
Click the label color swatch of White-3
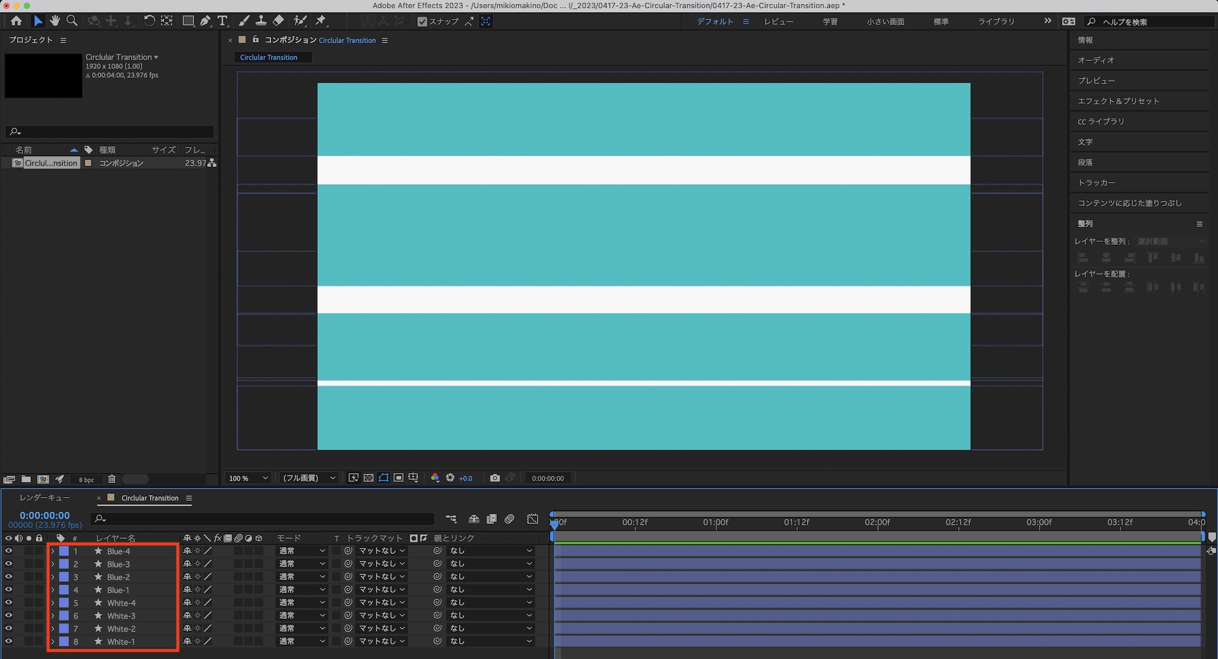(63, 616)
